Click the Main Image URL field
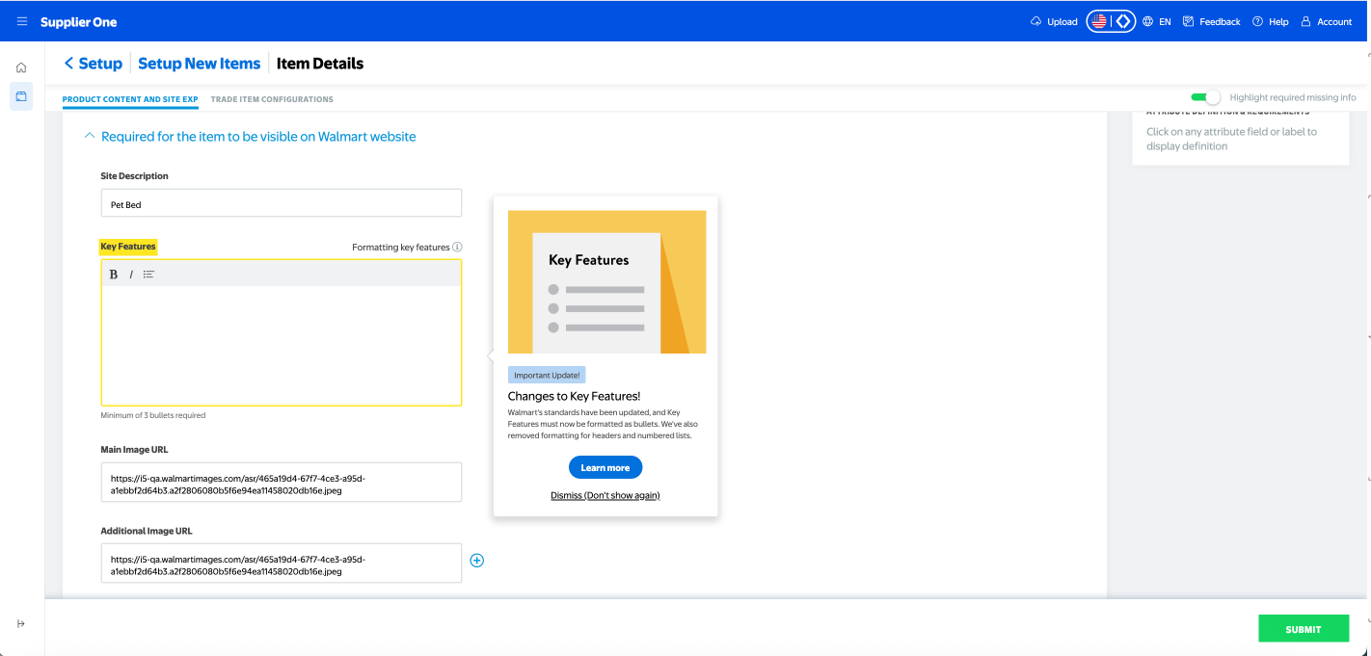The width and height of the screenshot is (1371, 656). click(282, 483)
